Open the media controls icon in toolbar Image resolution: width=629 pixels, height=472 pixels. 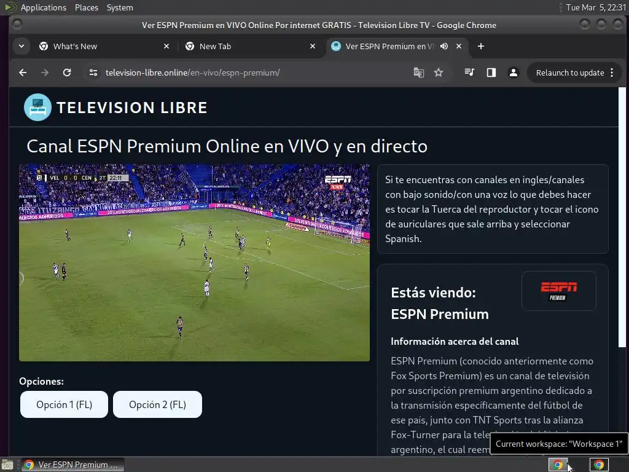click(469, 73)
